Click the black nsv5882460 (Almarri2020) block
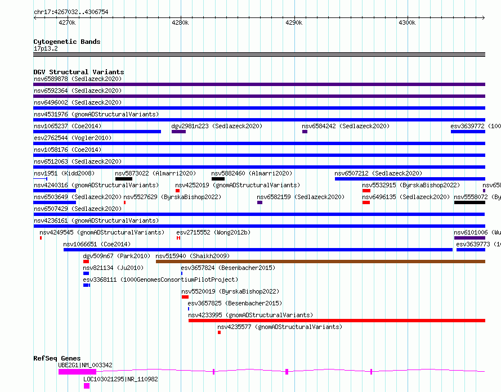Viewport: 501px width, 392px height. tap(218, 179)
